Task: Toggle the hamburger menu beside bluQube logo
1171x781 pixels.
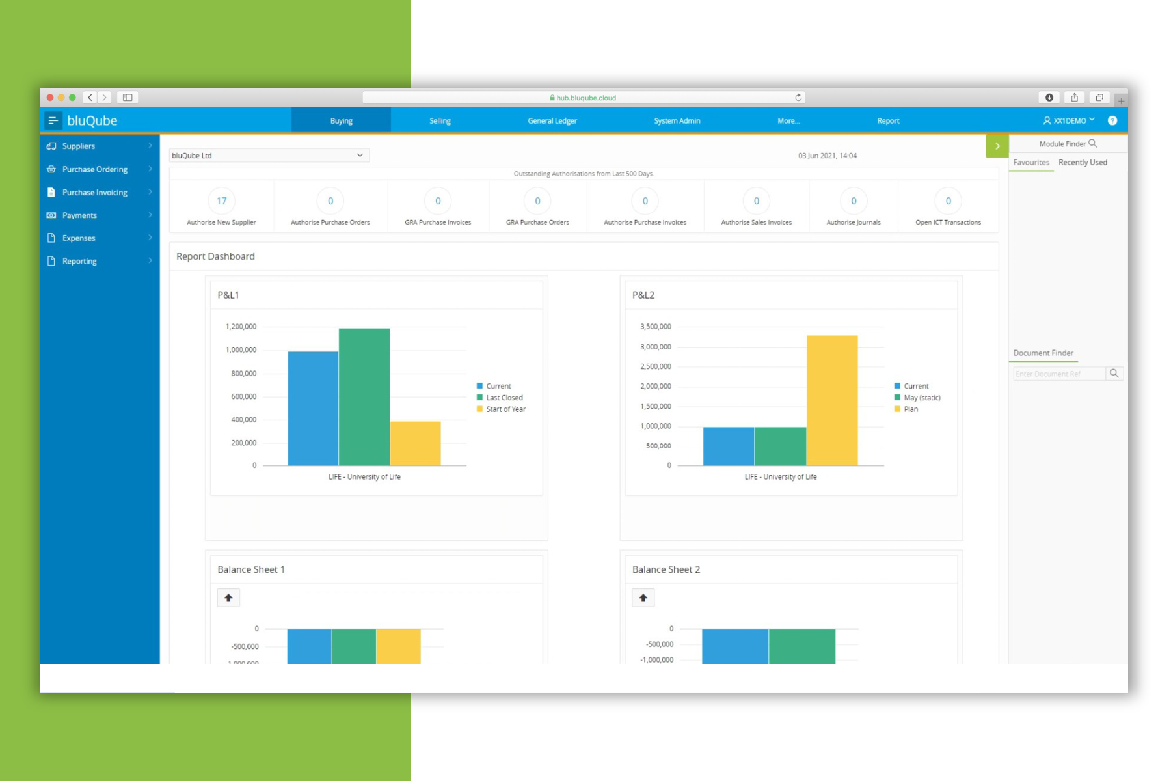Action: click(x=53, y=120)
